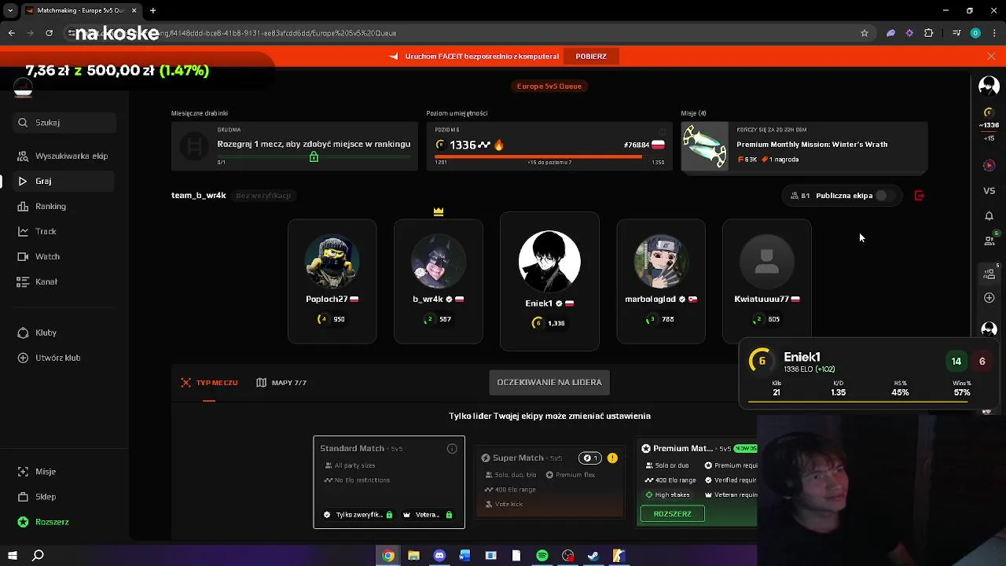The height and width of the screenshot is (566, 1006).
Task: Select Graj in the left sidebar
Action: coord(63,181)
